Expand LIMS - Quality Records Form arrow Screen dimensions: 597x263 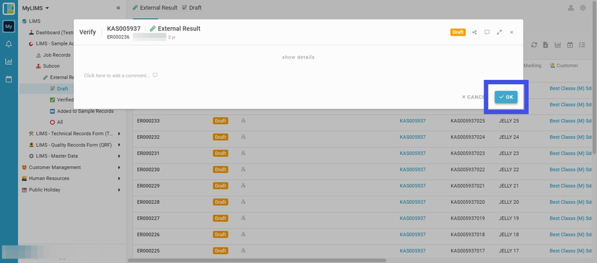click(119, 145)
